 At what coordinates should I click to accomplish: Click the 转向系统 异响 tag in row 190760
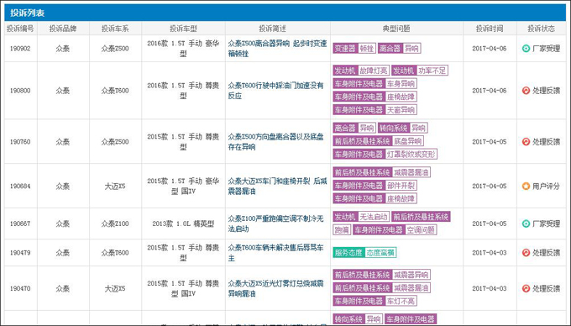coord(403,128)
